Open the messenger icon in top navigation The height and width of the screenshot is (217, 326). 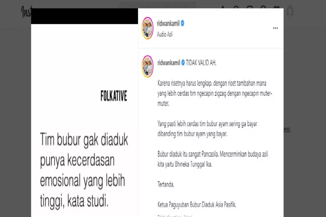click(x=236, y=7)
